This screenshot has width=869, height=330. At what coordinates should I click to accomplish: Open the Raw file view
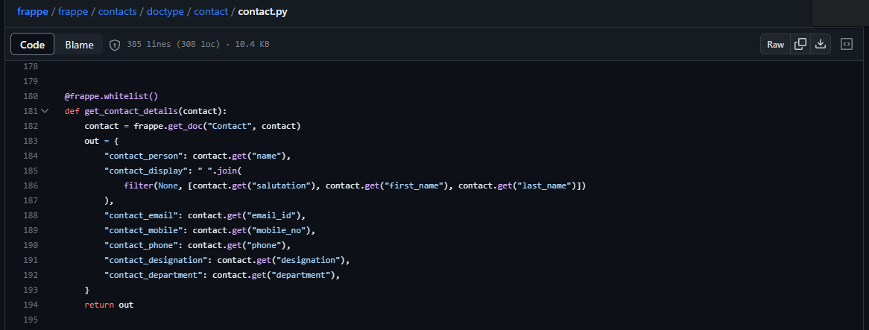(775, 44)
